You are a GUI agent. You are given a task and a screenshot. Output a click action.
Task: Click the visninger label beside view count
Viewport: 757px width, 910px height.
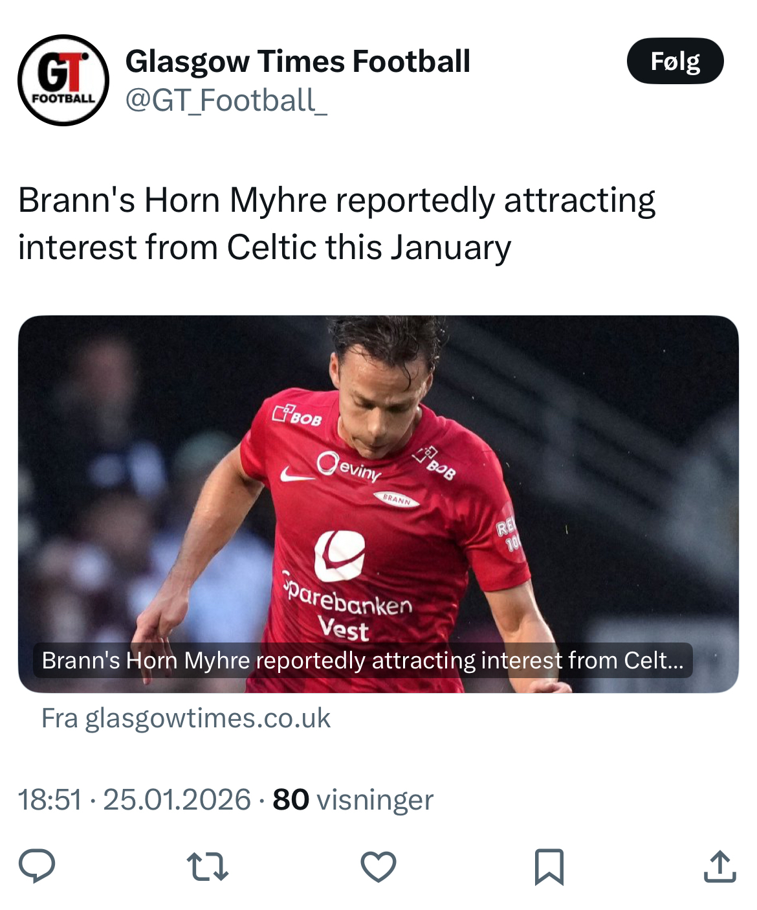pyautogui.click(x=375, y=800)
